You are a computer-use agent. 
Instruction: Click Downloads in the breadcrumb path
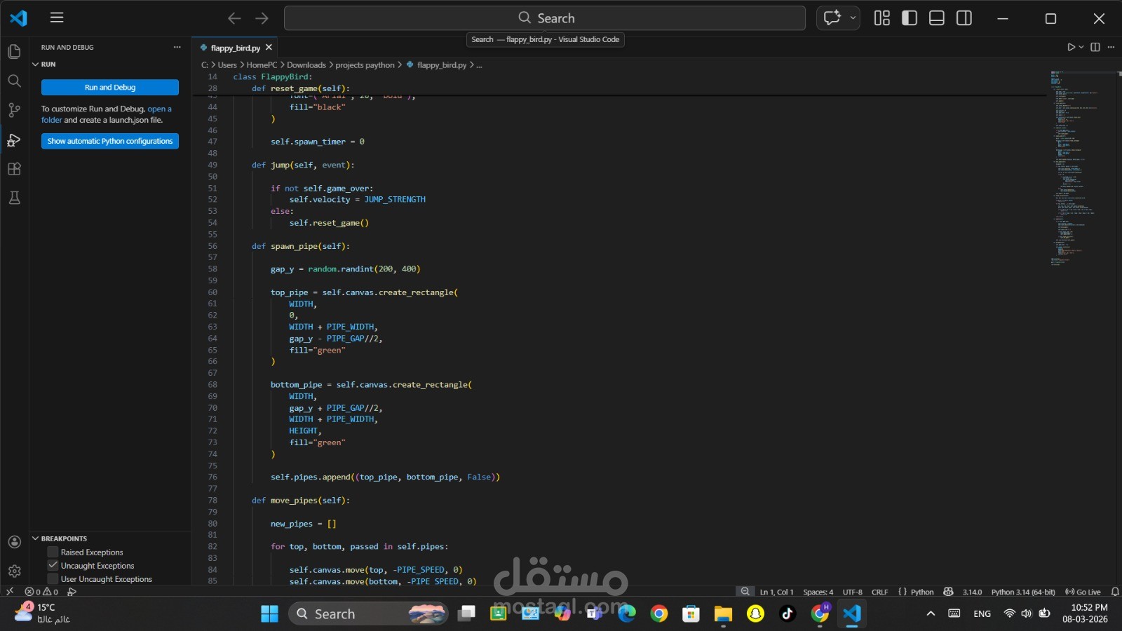306,65
